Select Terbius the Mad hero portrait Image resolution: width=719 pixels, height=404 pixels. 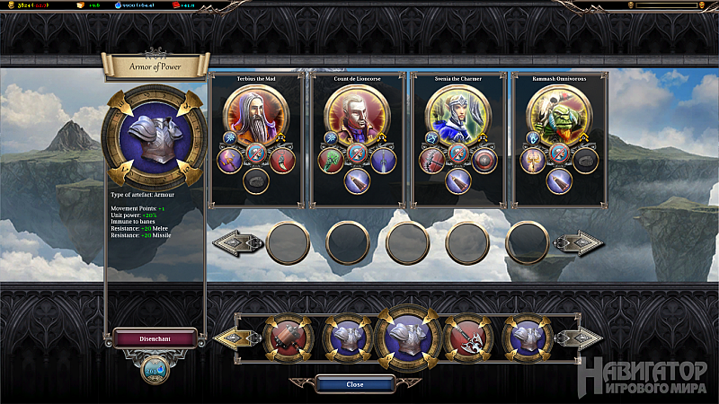(256, 116)
